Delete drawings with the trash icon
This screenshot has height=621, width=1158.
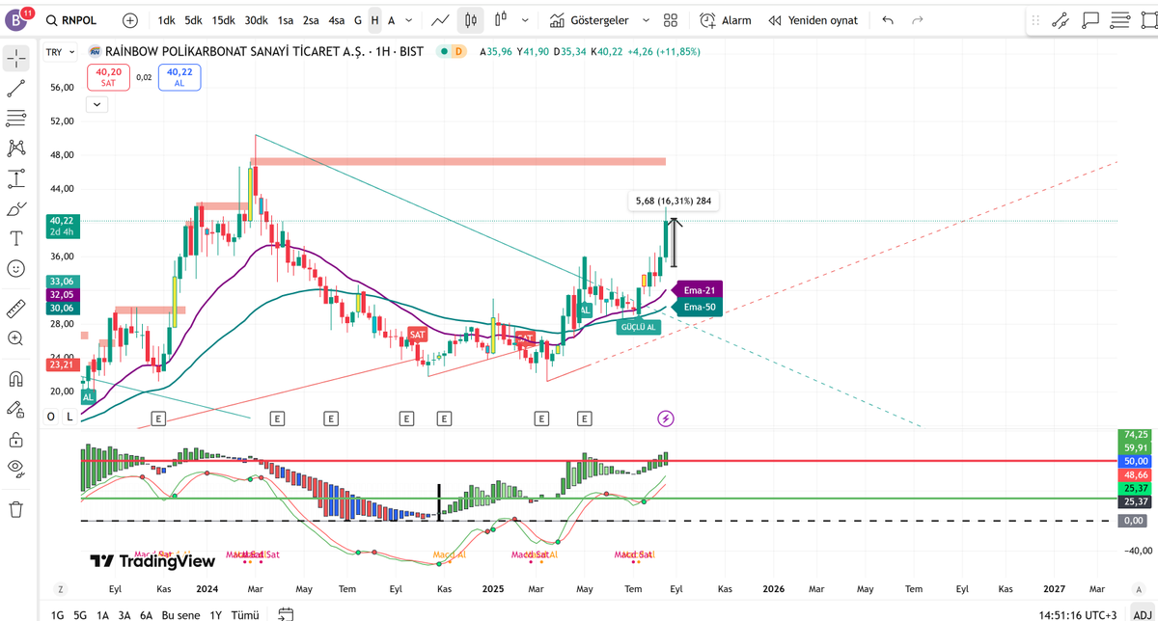(x=16, y=508)
